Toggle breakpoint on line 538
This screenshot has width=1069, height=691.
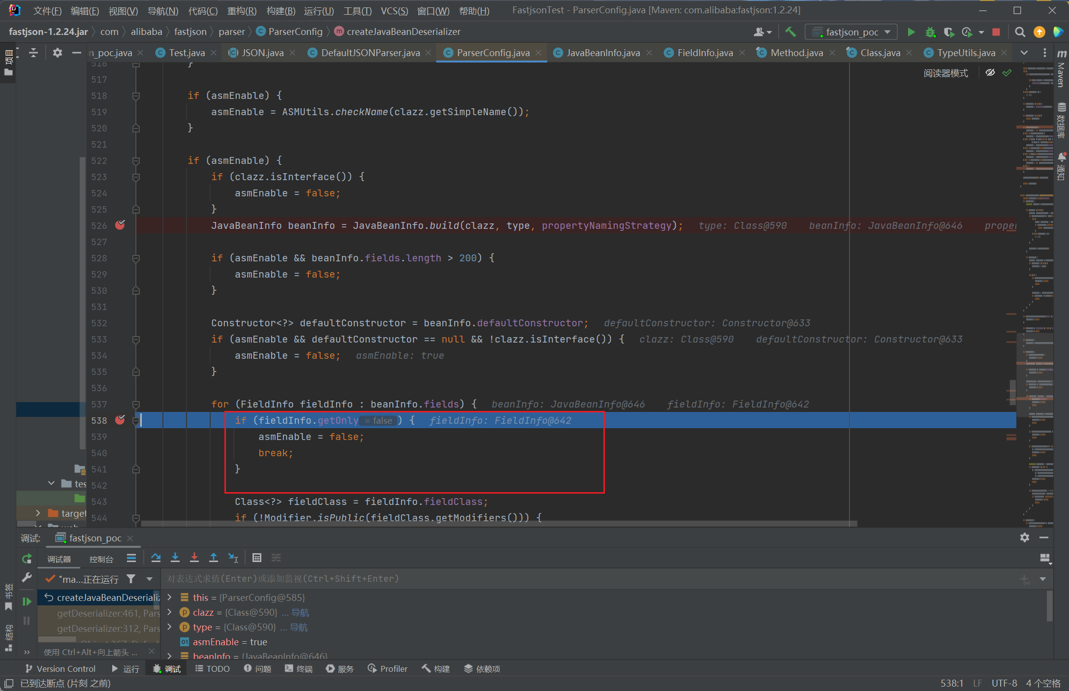pos(120,420)
